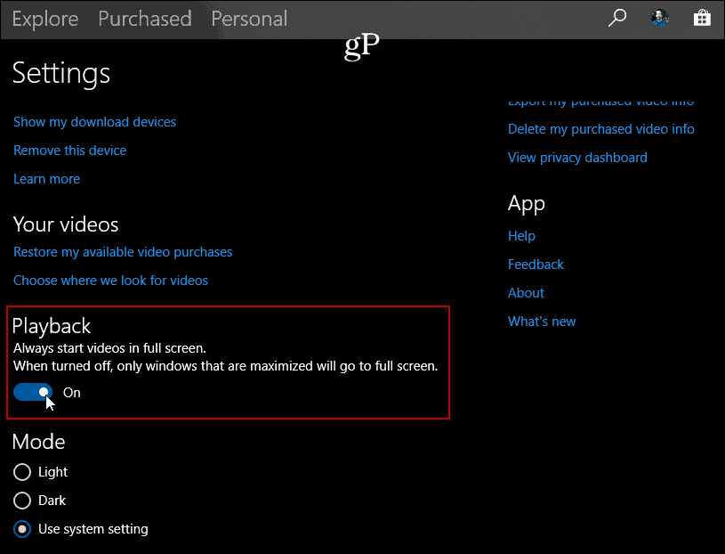Open the Store shopping bag icon
The image size is (725, 554).
click(x=702, y=18)
